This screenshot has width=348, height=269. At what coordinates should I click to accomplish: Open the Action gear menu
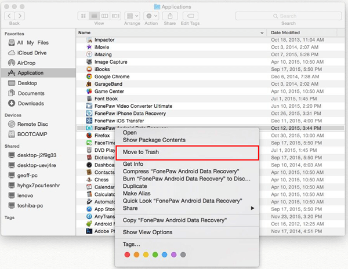pos(151,16)
